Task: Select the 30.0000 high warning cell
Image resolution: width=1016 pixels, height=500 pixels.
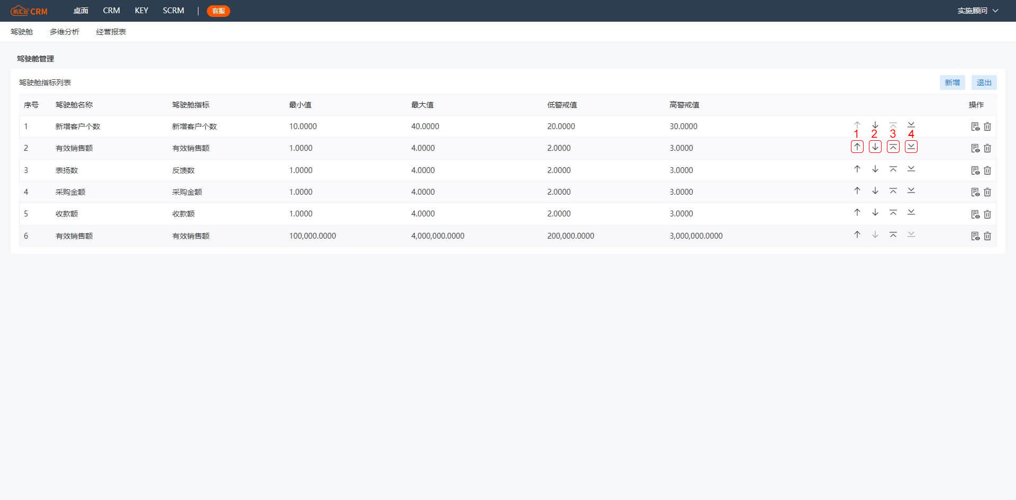Action: pos(684,126)
